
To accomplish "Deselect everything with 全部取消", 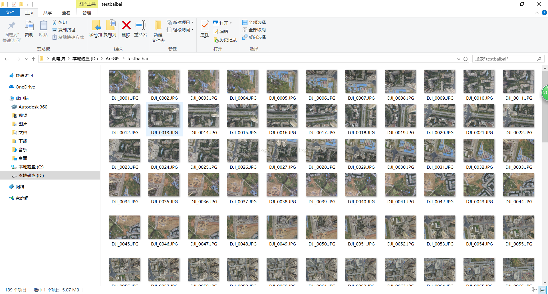I will pos(254,30).
